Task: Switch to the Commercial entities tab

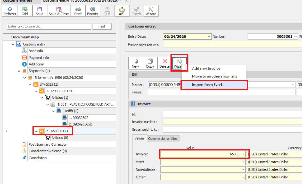Action: [163, 138]
